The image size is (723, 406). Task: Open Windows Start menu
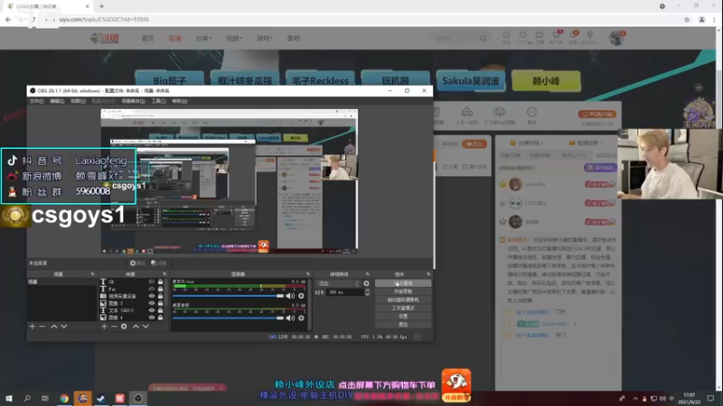click(x=9, y=398)
